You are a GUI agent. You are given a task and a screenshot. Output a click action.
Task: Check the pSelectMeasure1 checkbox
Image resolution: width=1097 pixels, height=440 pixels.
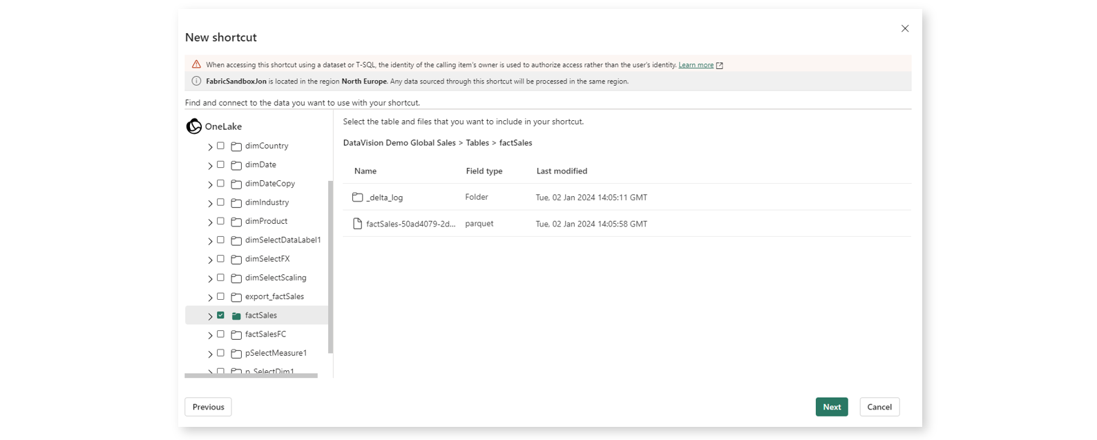[220, 352]
